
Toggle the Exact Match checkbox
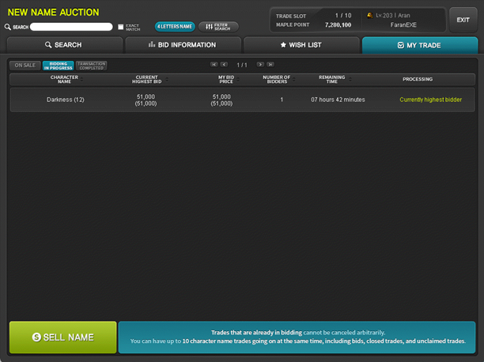pyautogui.click(x=121, y=27)
